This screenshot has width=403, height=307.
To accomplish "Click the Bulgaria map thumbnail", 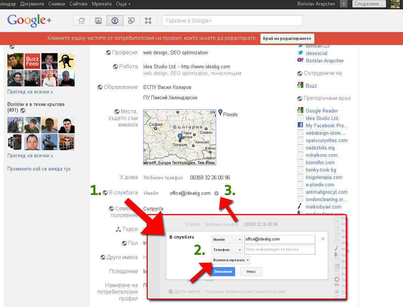I will pos(180,137).
